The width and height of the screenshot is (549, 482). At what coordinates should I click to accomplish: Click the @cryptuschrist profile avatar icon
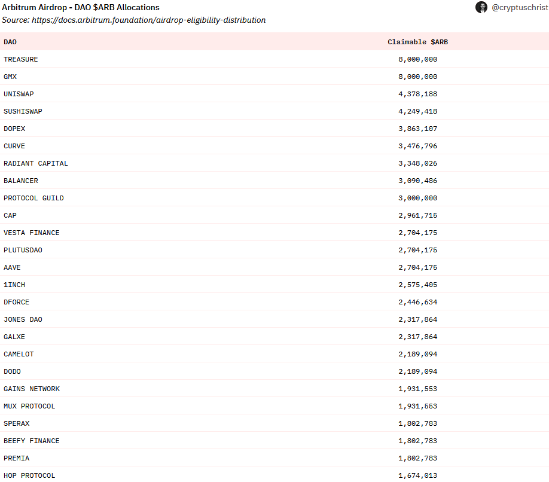click(481, 7)
